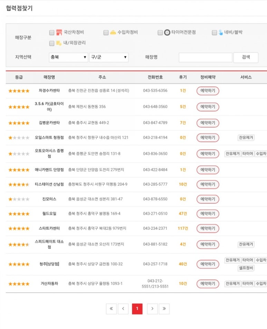
Task: Click the blue navigation icon for 네비/블박
Action: click(x=221, y=33)
